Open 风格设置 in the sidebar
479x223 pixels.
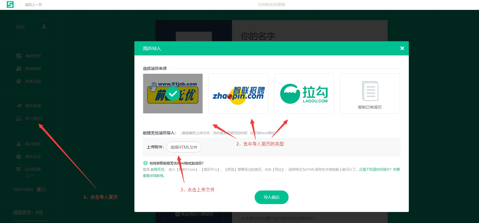[x=33, y=81]
